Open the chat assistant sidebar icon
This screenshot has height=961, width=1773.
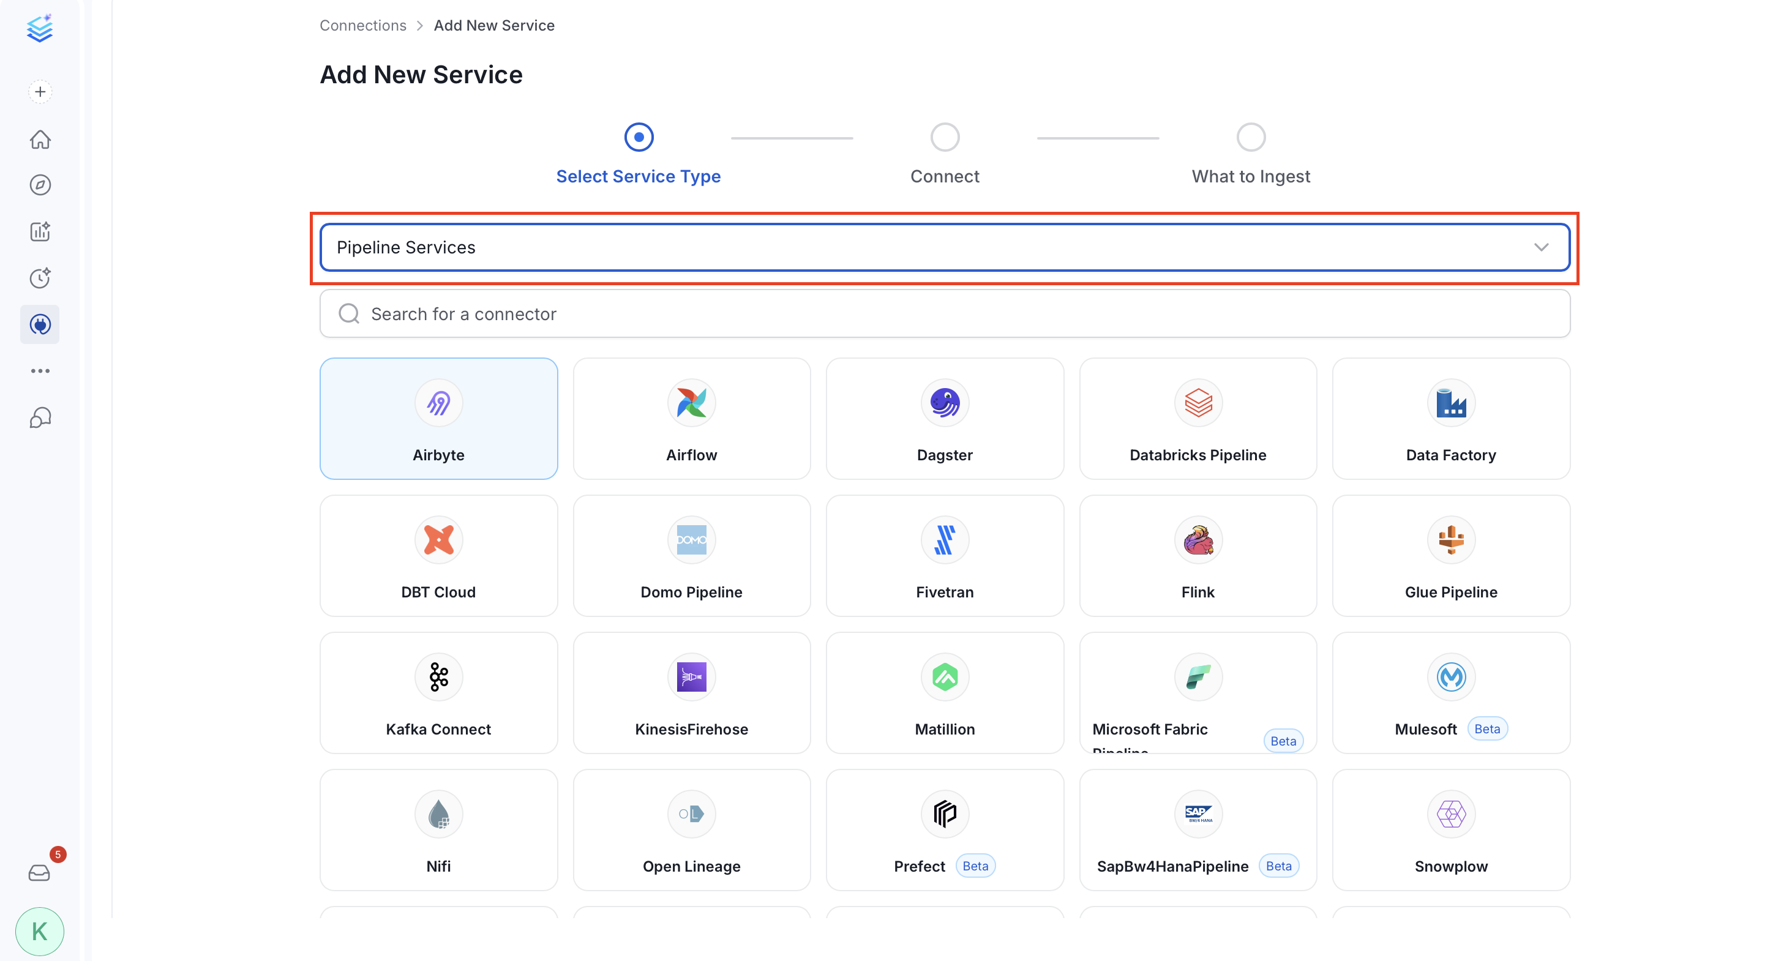click(x=40, y=417)
